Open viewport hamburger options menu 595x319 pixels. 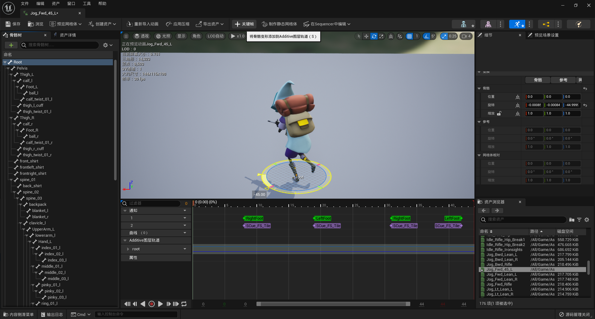coord(126,36)
